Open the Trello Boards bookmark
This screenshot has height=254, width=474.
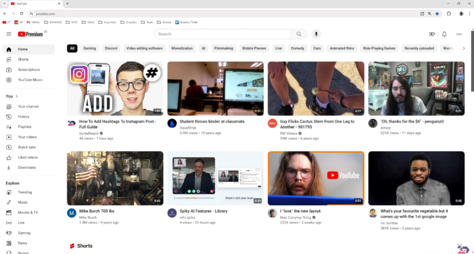tap(187, 22)
